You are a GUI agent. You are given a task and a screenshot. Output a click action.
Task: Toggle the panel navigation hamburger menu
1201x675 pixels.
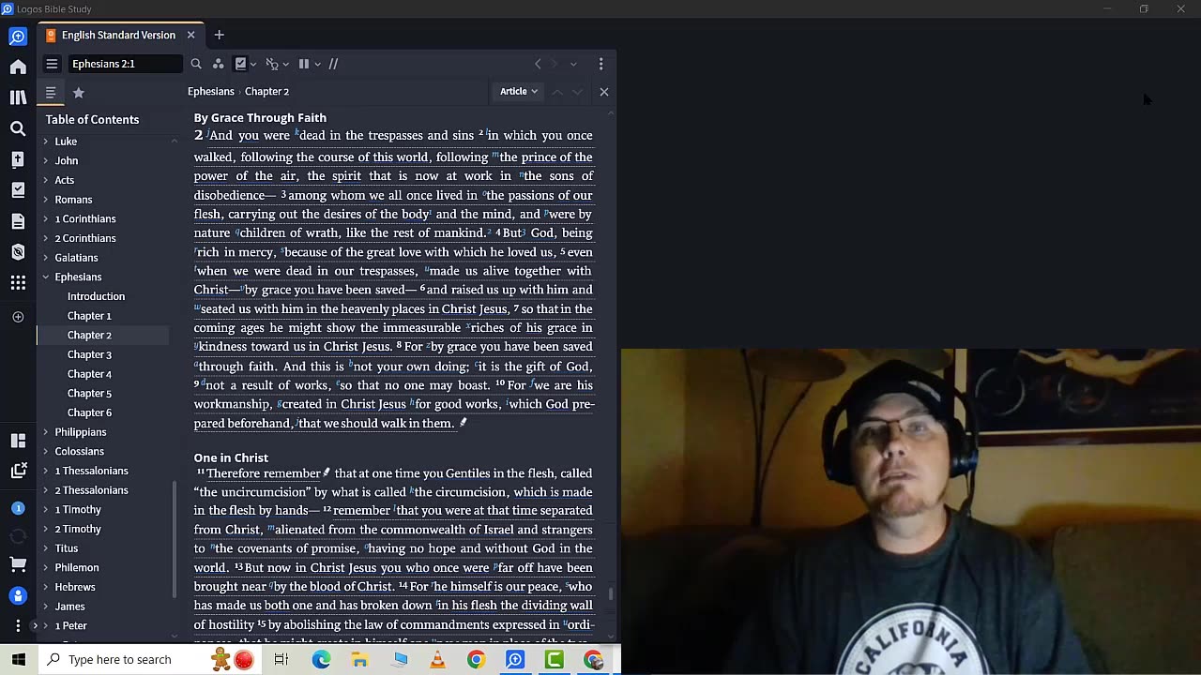(x=52, y=64)
